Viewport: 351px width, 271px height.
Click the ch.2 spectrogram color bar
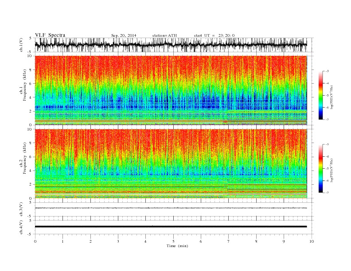[320, 169]
